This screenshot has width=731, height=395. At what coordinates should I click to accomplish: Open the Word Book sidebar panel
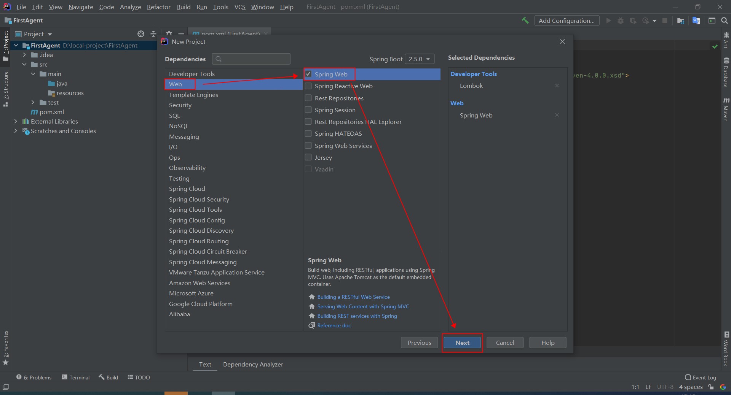click(x=726, y=349)
